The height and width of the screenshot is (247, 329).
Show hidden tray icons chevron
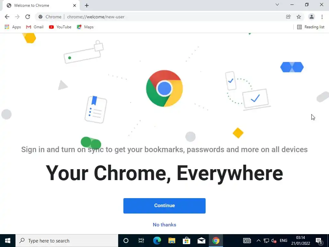[x=259, y=241]
